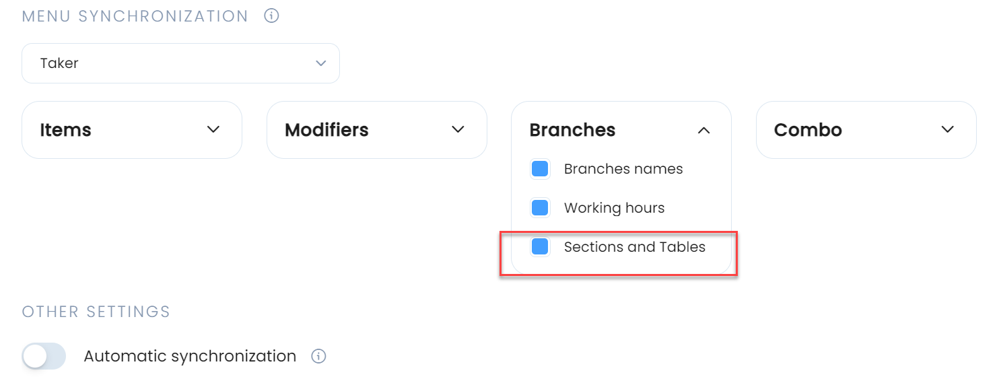Expand the Items section title

tap(65, 130)
